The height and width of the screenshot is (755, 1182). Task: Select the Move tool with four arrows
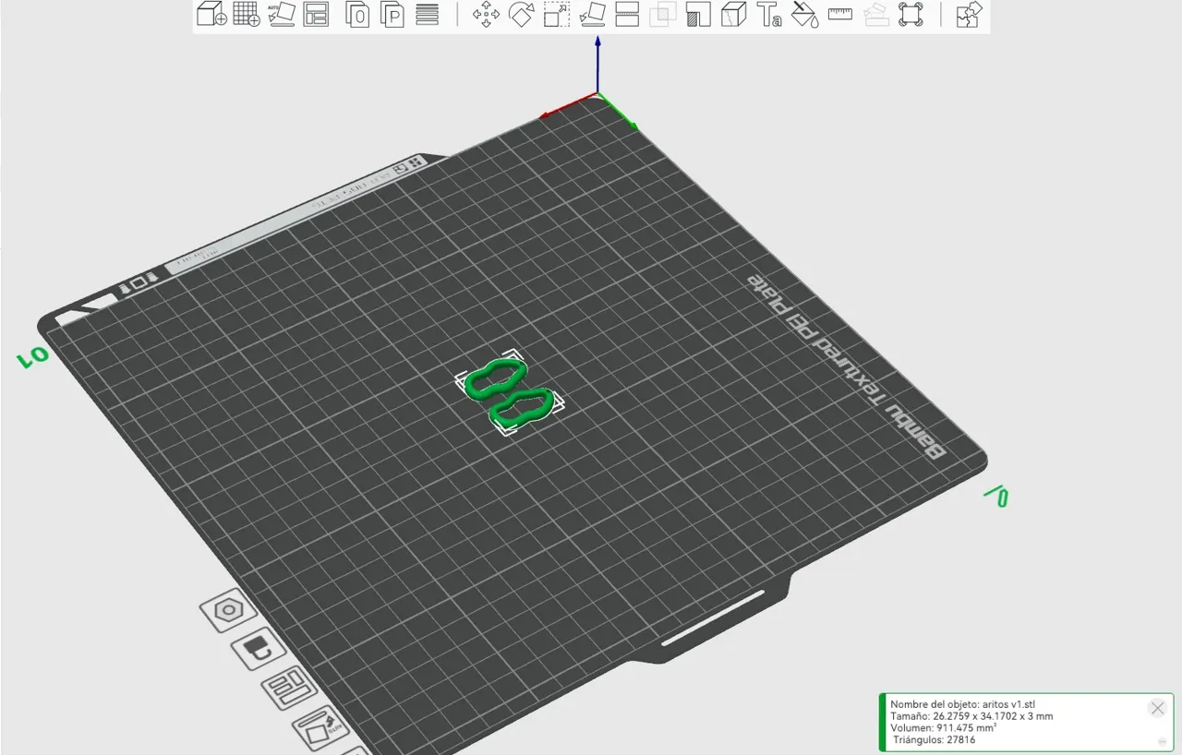click(486, 15)
